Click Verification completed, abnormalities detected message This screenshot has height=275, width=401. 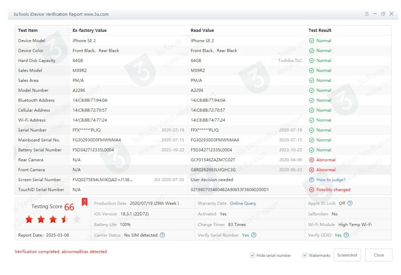(61, 252)
